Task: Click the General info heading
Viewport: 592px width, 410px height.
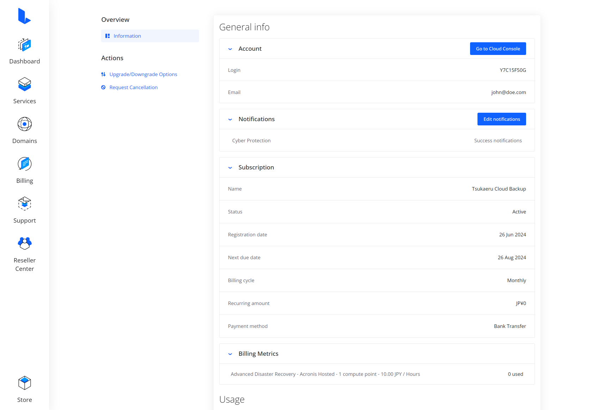Action: 244,27
